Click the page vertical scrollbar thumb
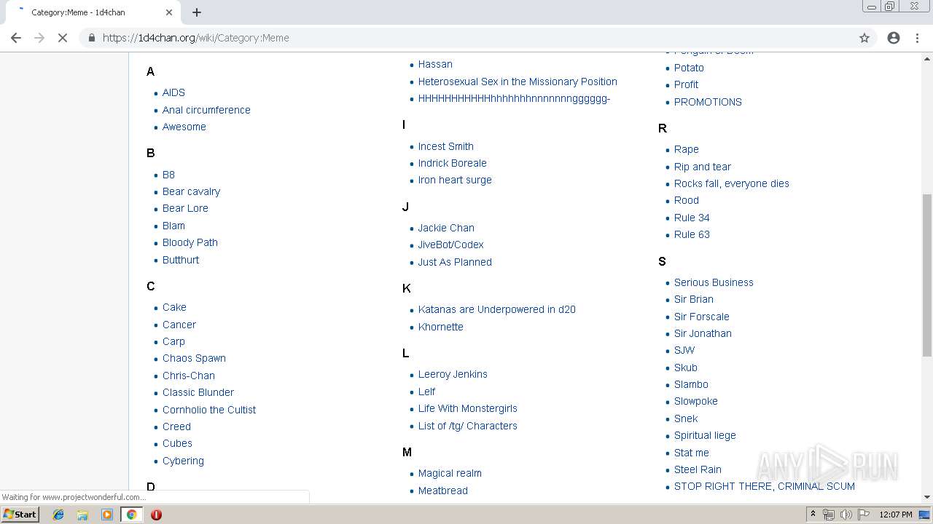 927,275
